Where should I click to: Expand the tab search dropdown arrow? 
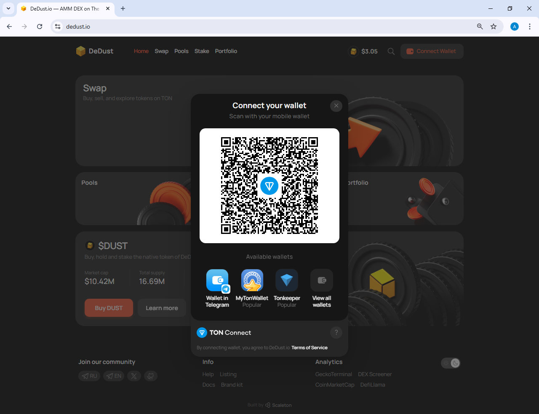click(x=8, y=8)
